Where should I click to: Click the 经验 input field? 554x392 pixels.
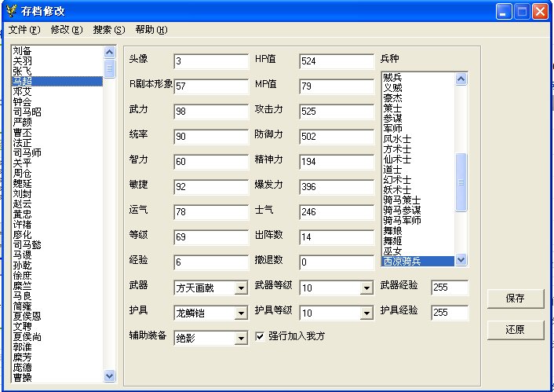(x=211, y=262)
